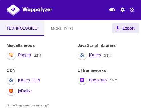Open the jQuery link under JavaScript libraries
Screen dimensions: 141x111
tap(95, 55)
